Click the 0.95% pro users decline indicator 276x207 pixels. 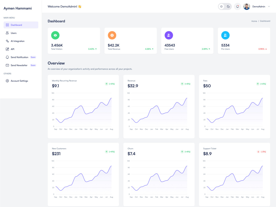coord(263,49)
